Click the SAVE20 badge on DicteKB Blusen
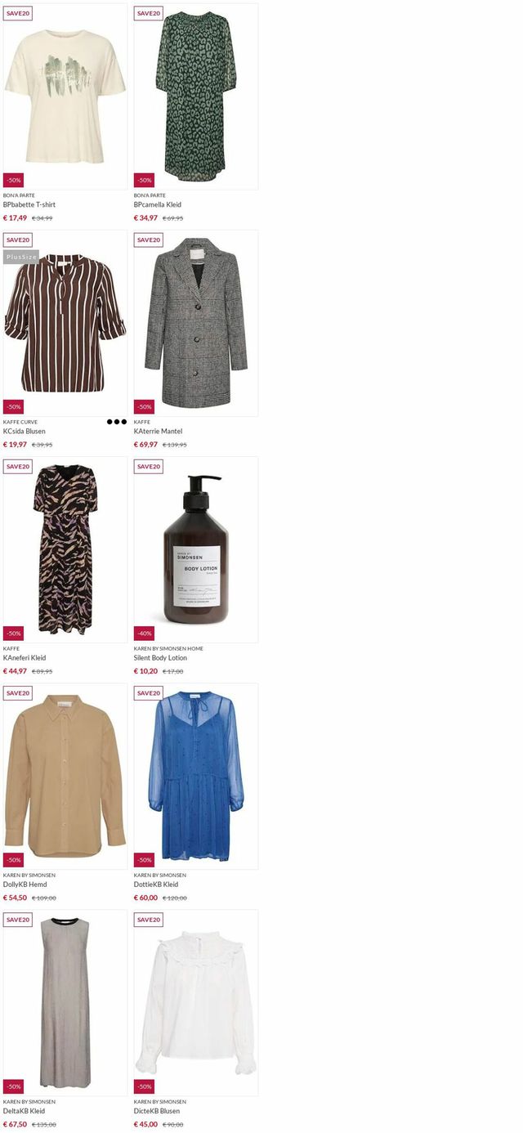The image size is (523, 1133). point(149,920)
